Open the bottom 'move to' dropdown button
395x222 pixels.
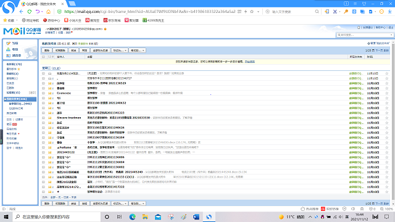click(x=137, y=203)
